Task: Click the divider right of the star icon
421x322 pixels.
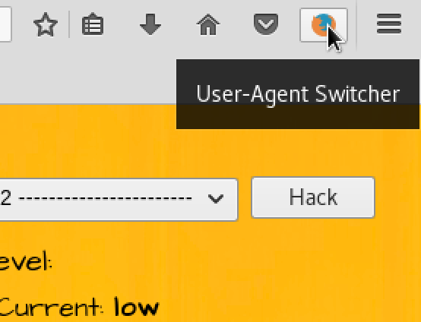Action: click(69, 24)
